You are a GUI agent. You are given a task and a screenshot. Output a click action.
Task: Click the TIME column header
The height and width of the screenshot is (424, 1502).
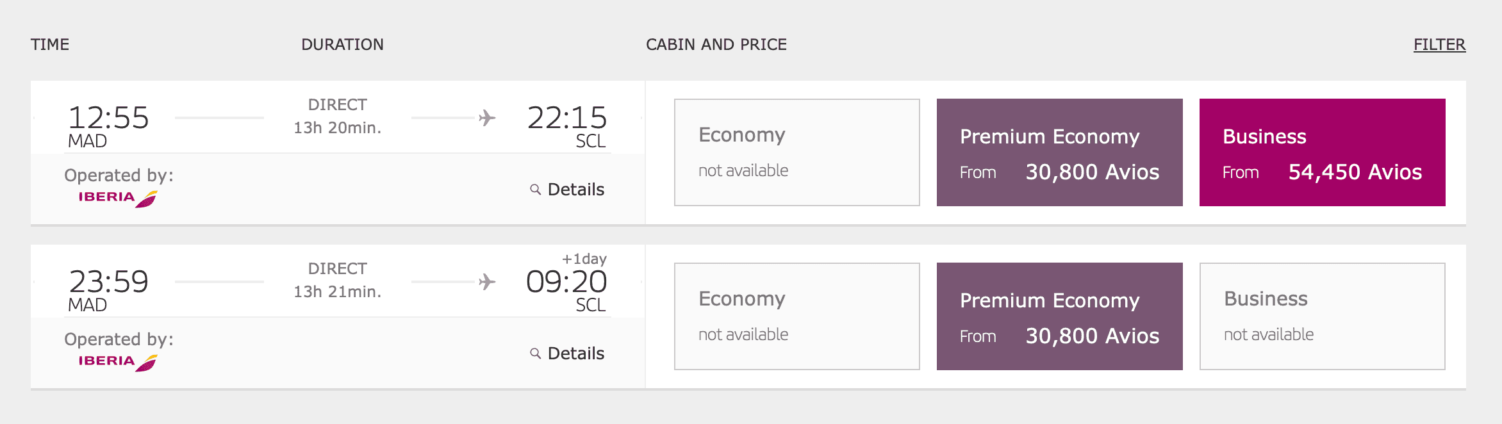pos(50,44)
